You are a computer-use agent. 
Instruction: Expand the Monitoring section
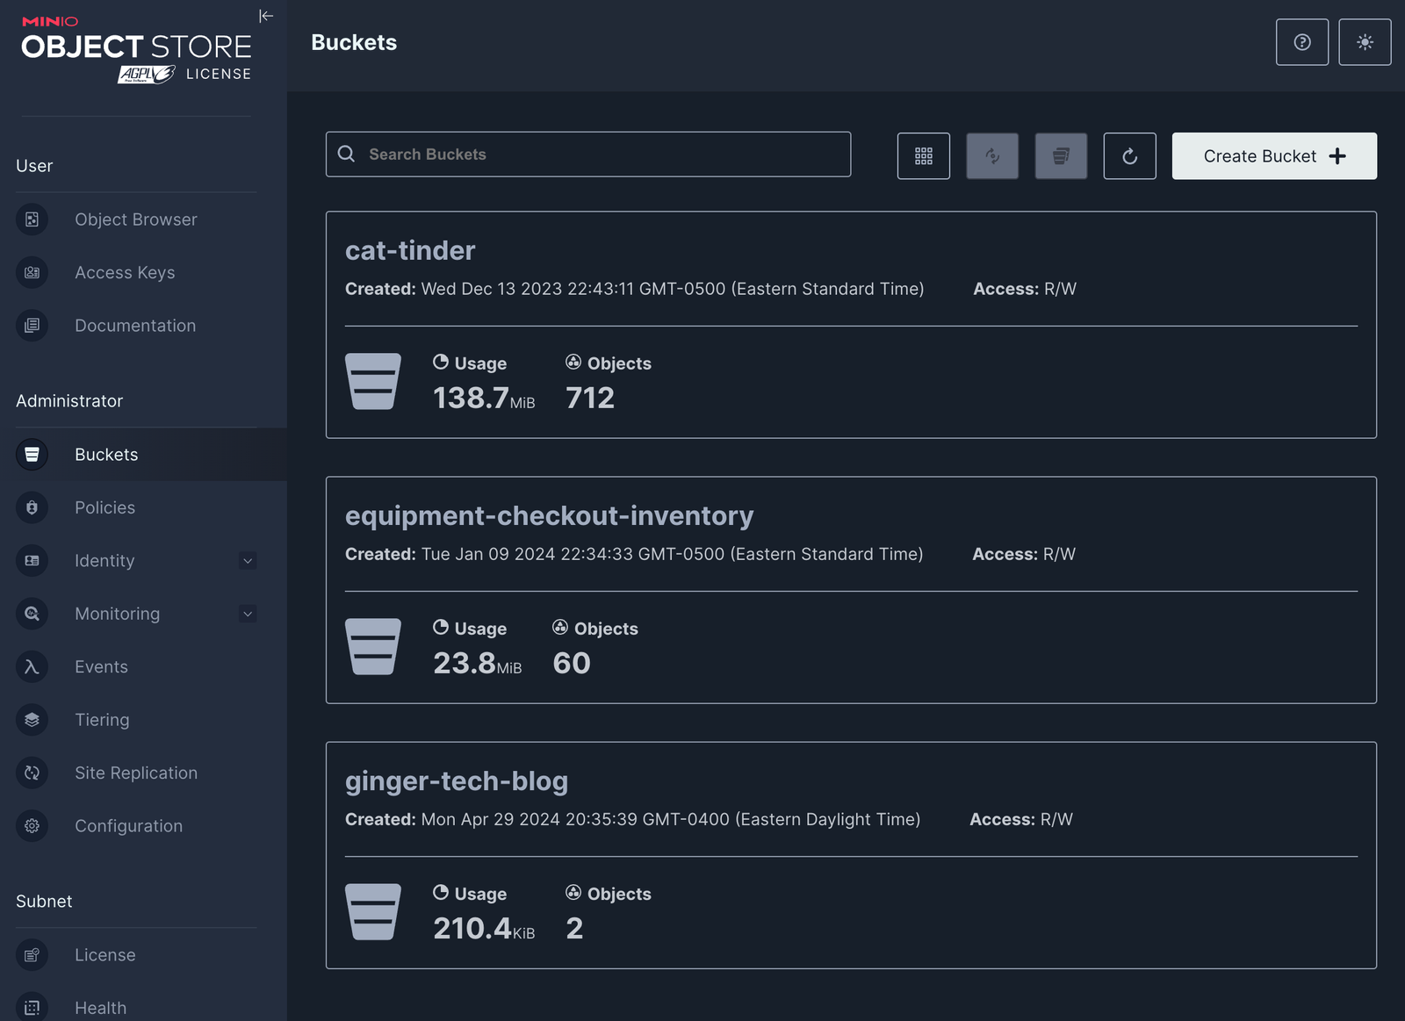pos(248,614)
